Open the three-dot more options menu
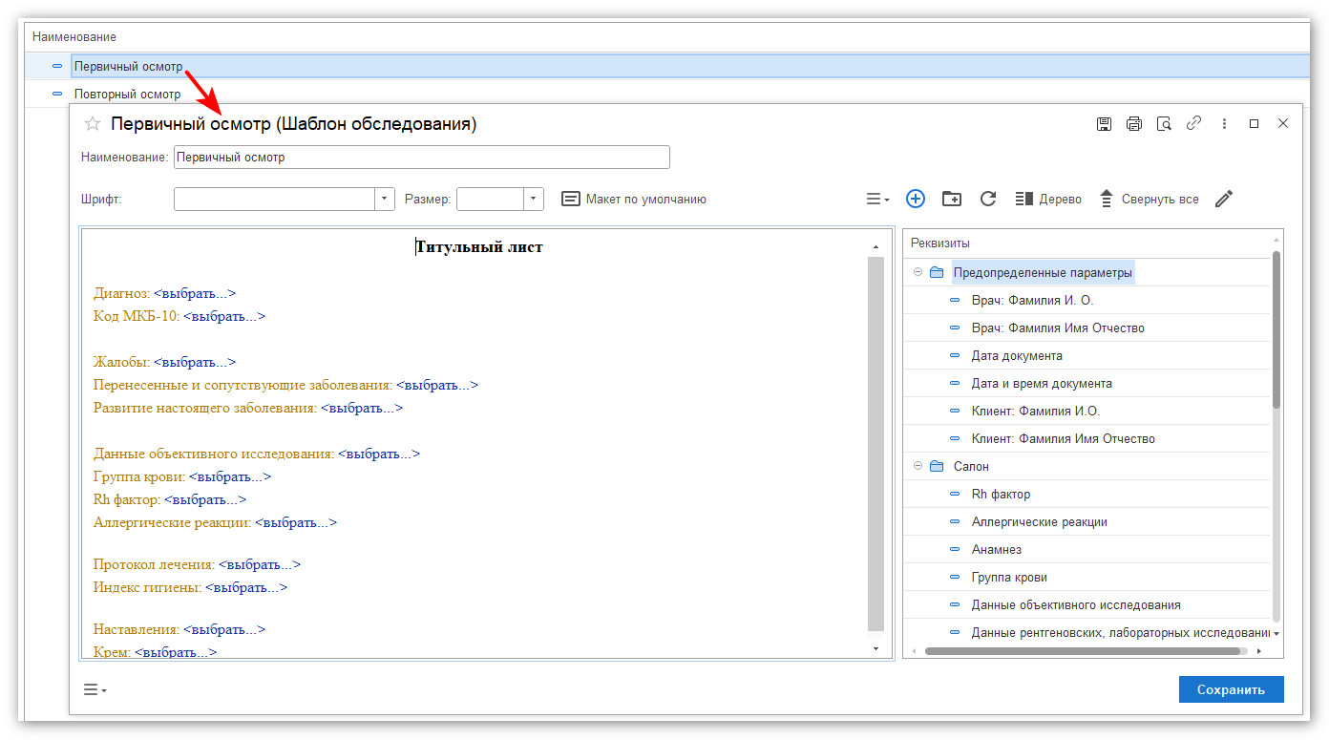Viewport: 1329px width, 740px height. [x=1224, y=124]
